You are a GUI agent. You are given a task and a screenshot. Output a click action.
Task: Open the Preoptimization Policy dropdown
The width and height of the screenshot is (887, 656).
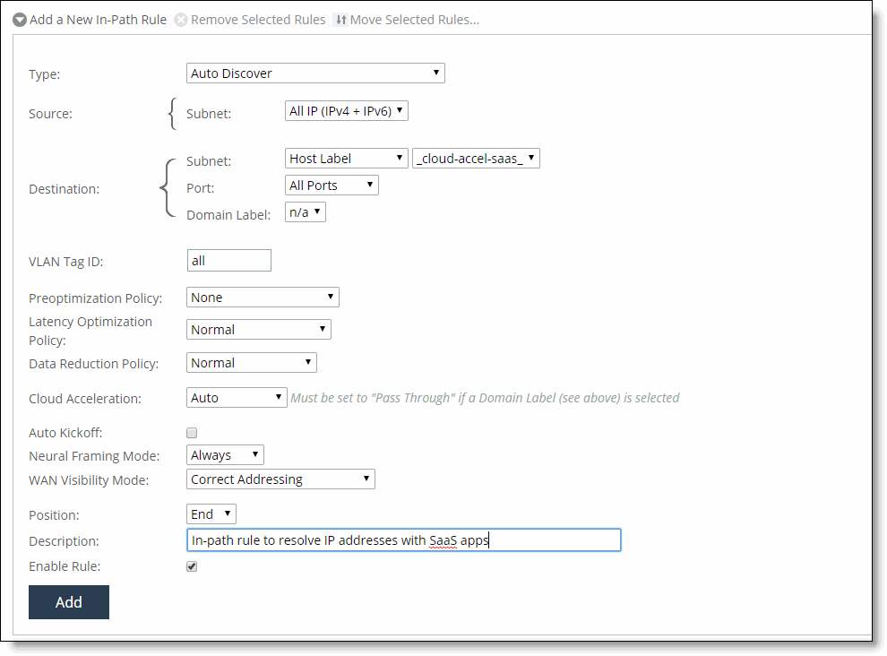pos(263,298)
